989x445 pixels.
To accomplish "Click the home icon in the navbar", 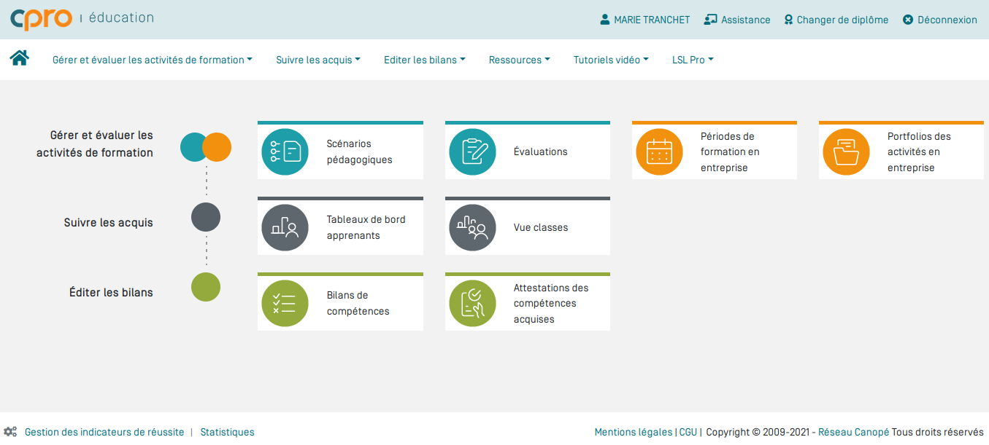I will [x=19, y=57].
